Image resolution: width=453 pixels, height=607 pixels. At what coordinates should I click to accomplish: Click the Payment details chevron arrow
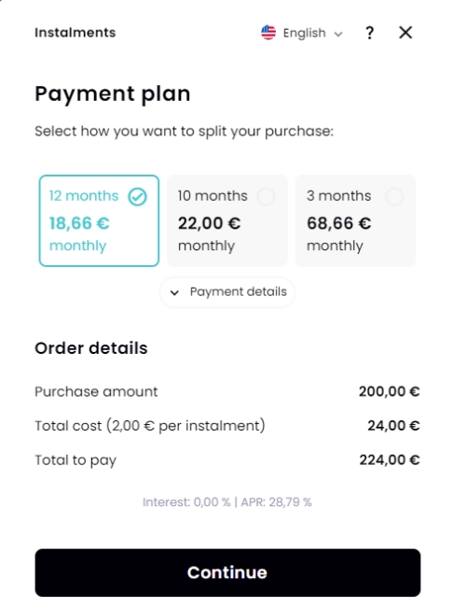point(174,293)
